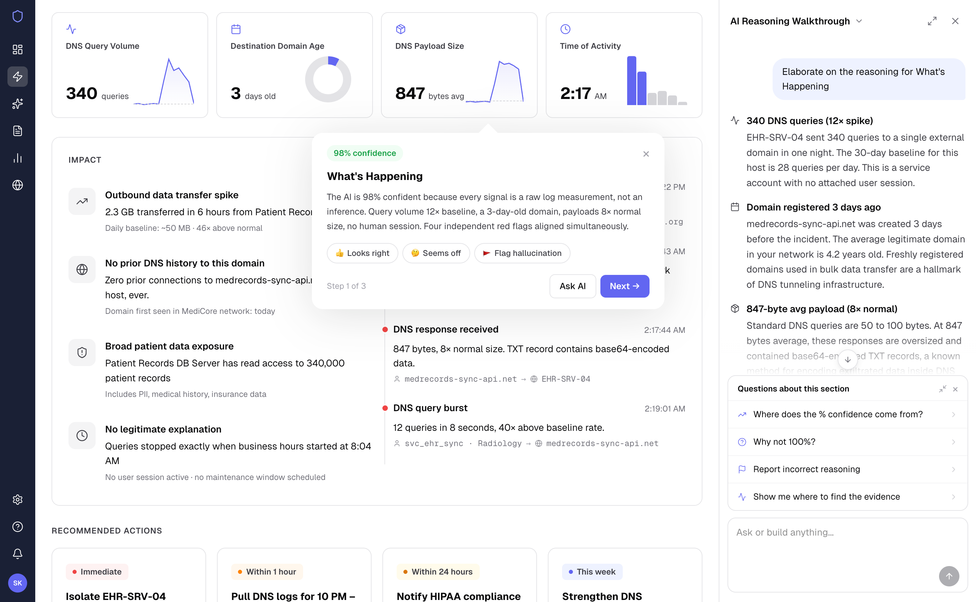
Task: Click the shield logo in the sidebar
Action: [18, 17]
